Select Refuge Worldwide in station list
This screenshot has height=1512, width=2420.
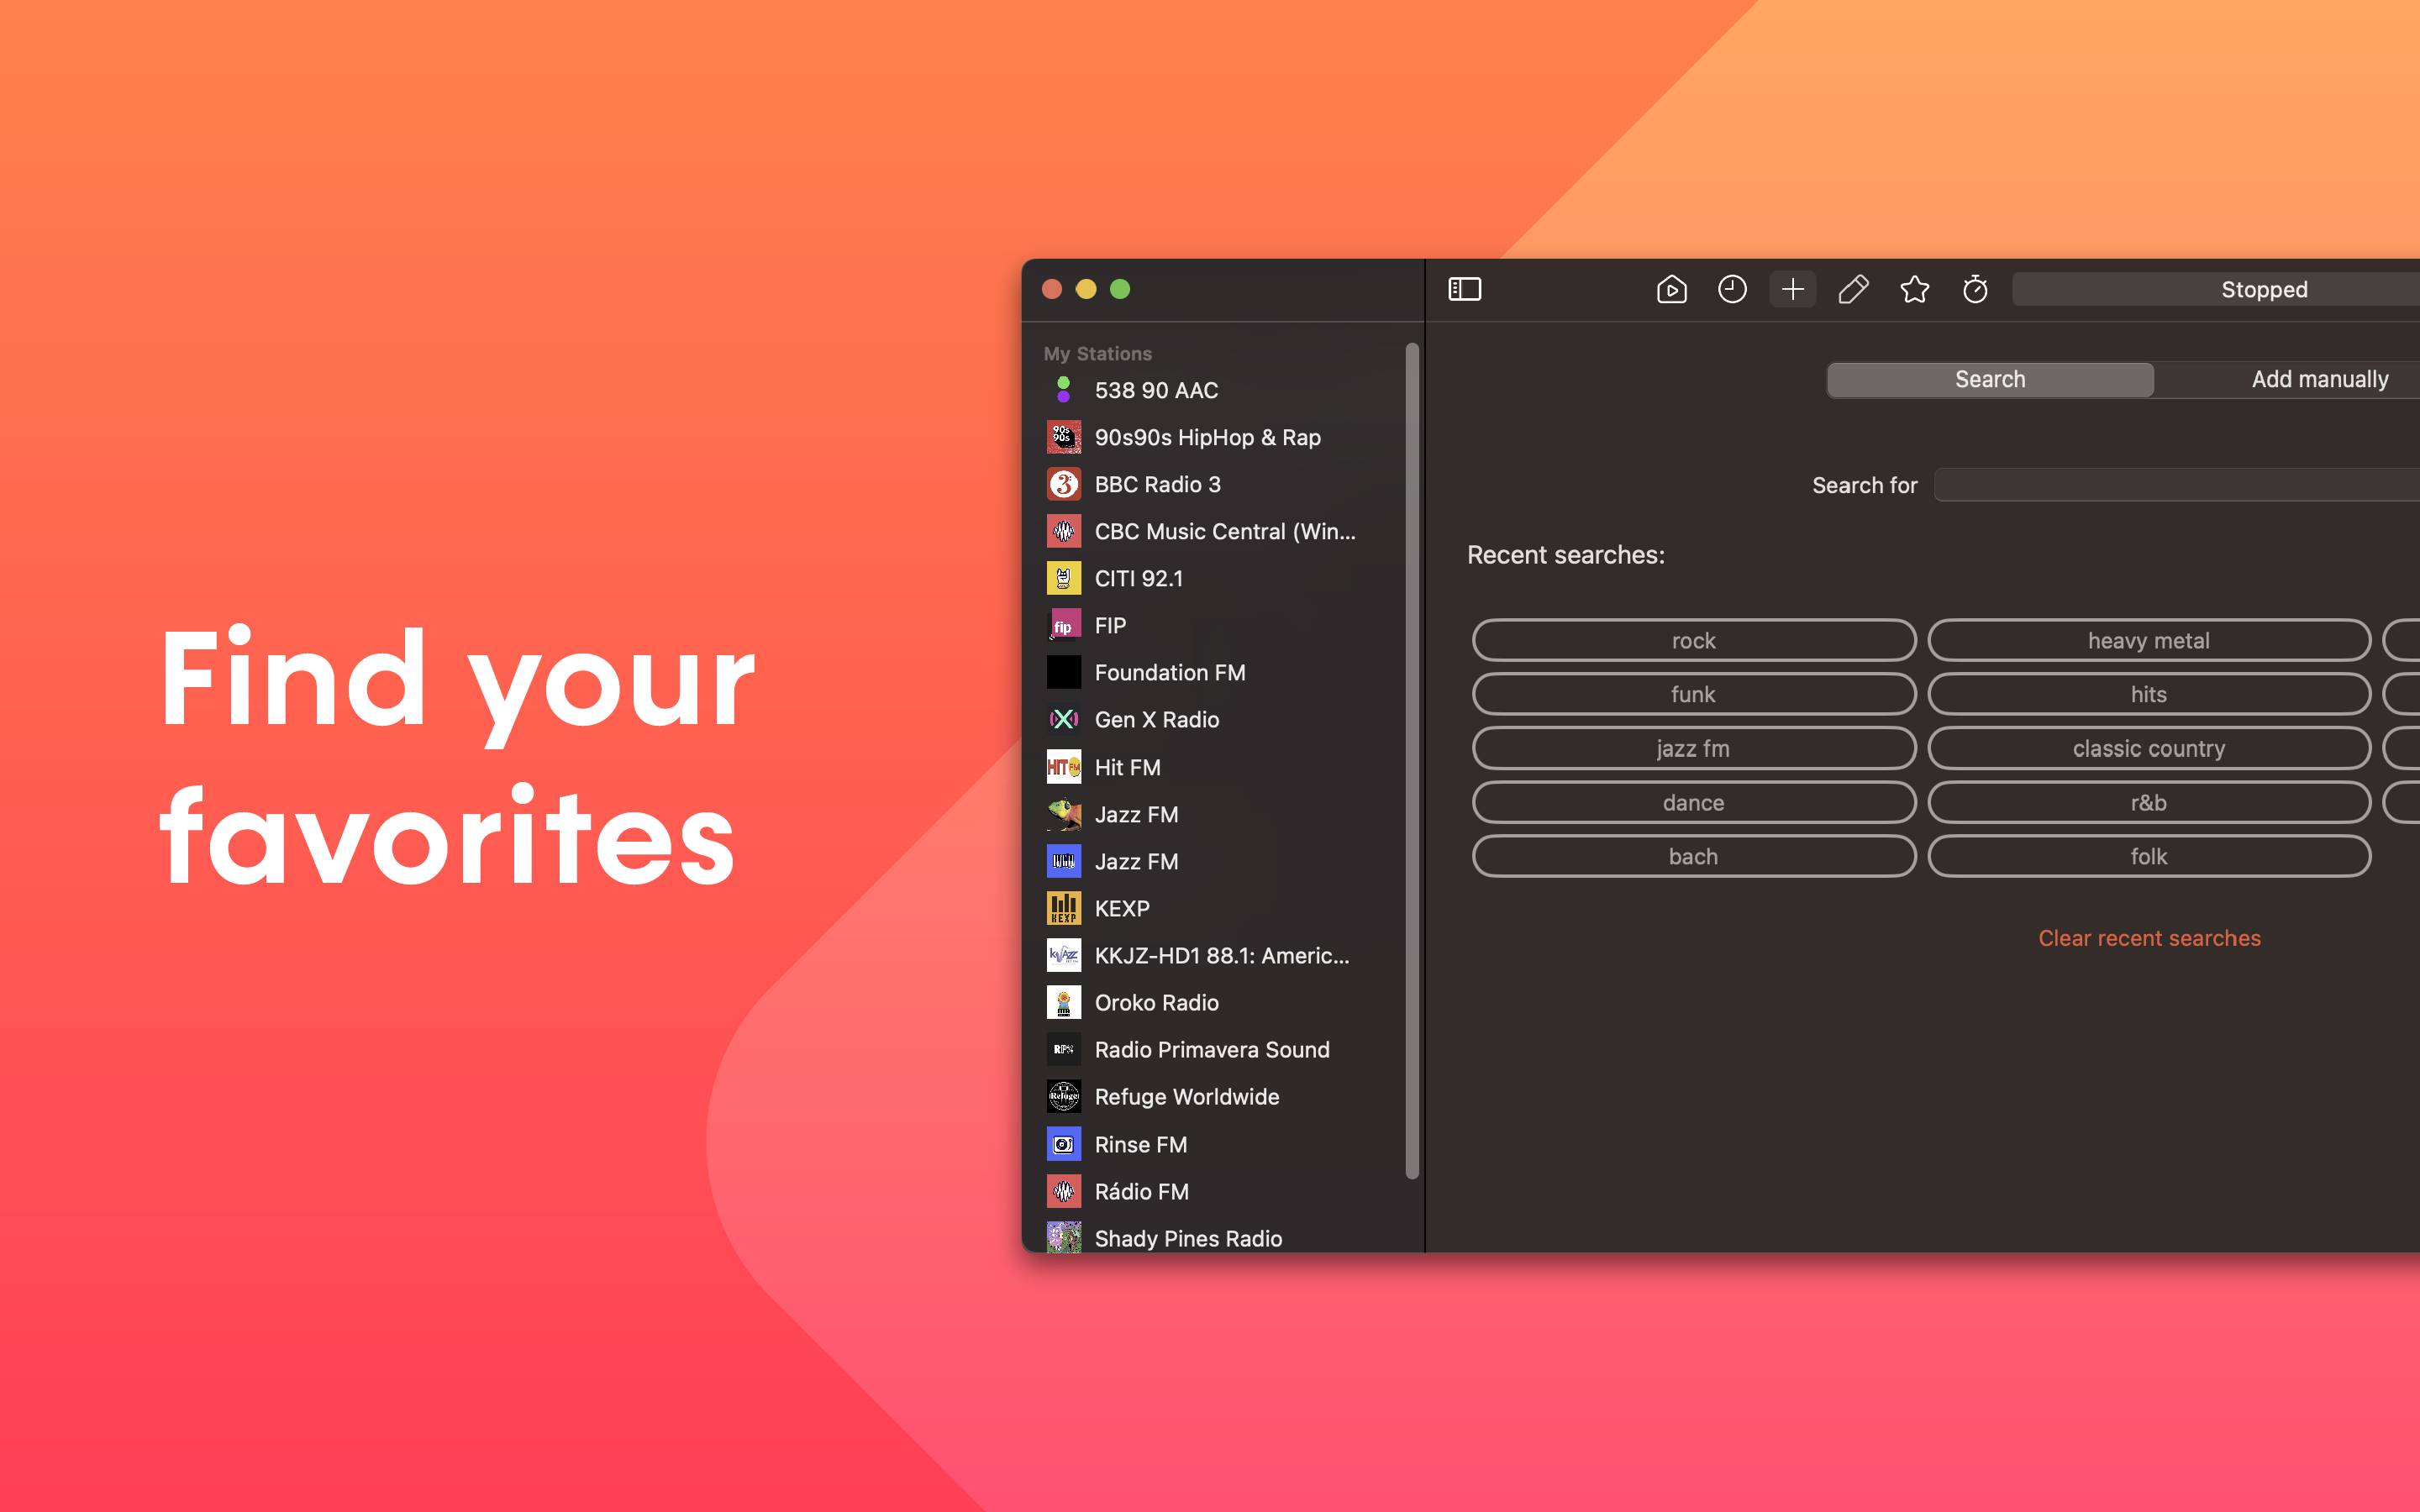1186,1097
